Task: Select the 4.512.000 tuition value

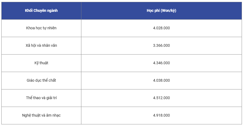Action: (161, 98)
